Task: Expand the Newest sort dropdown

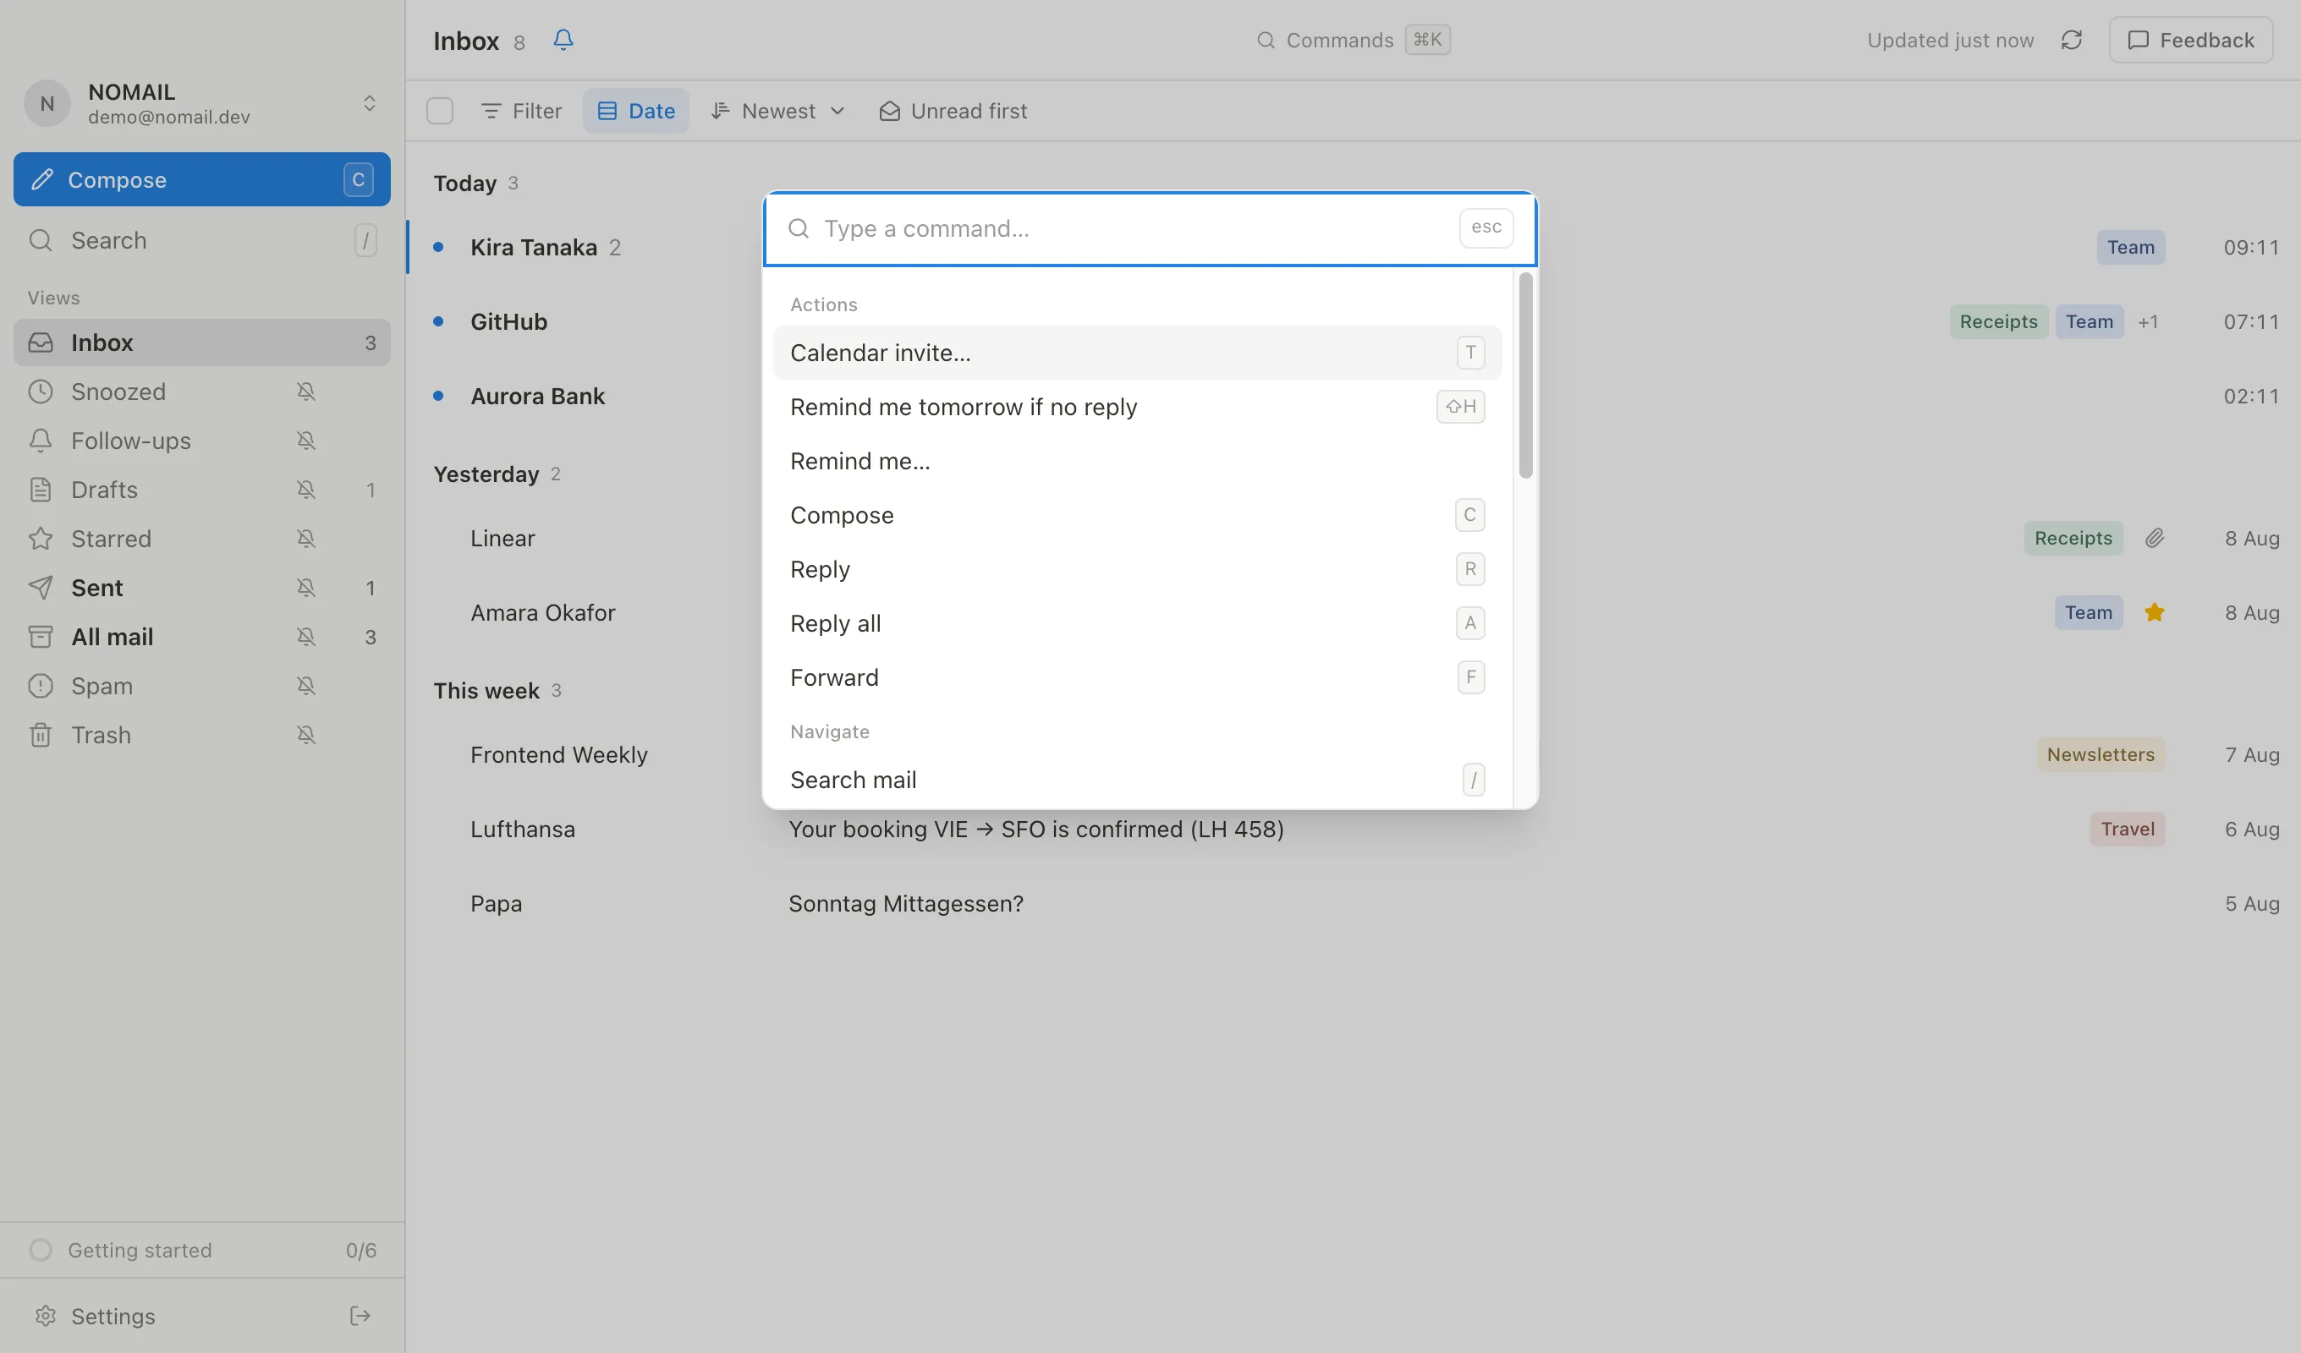Action: pos(778,112)
